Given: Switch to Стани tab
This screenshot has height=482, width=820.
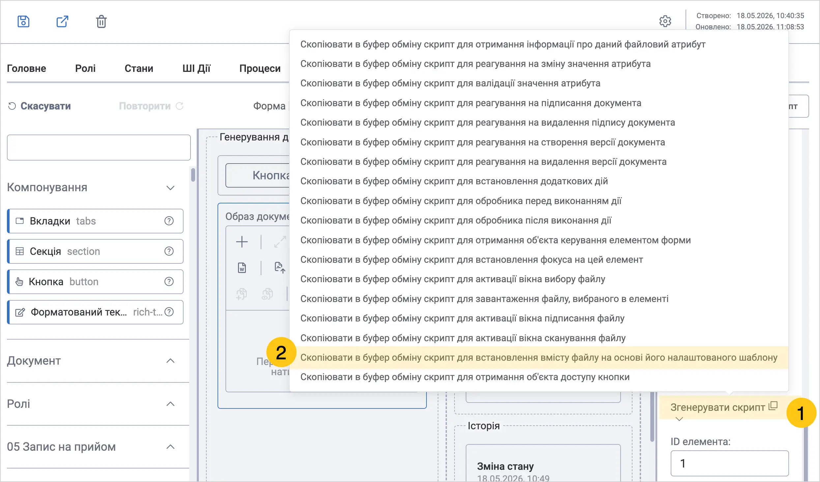Looking at the screenshot, I should (139, 68).
